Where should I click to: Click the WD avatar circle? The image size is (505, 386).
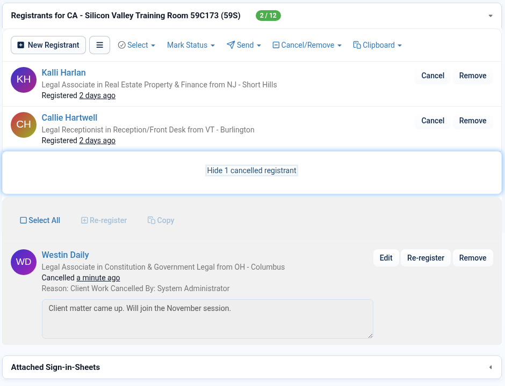pyautogui.click(x=24, y=262)
